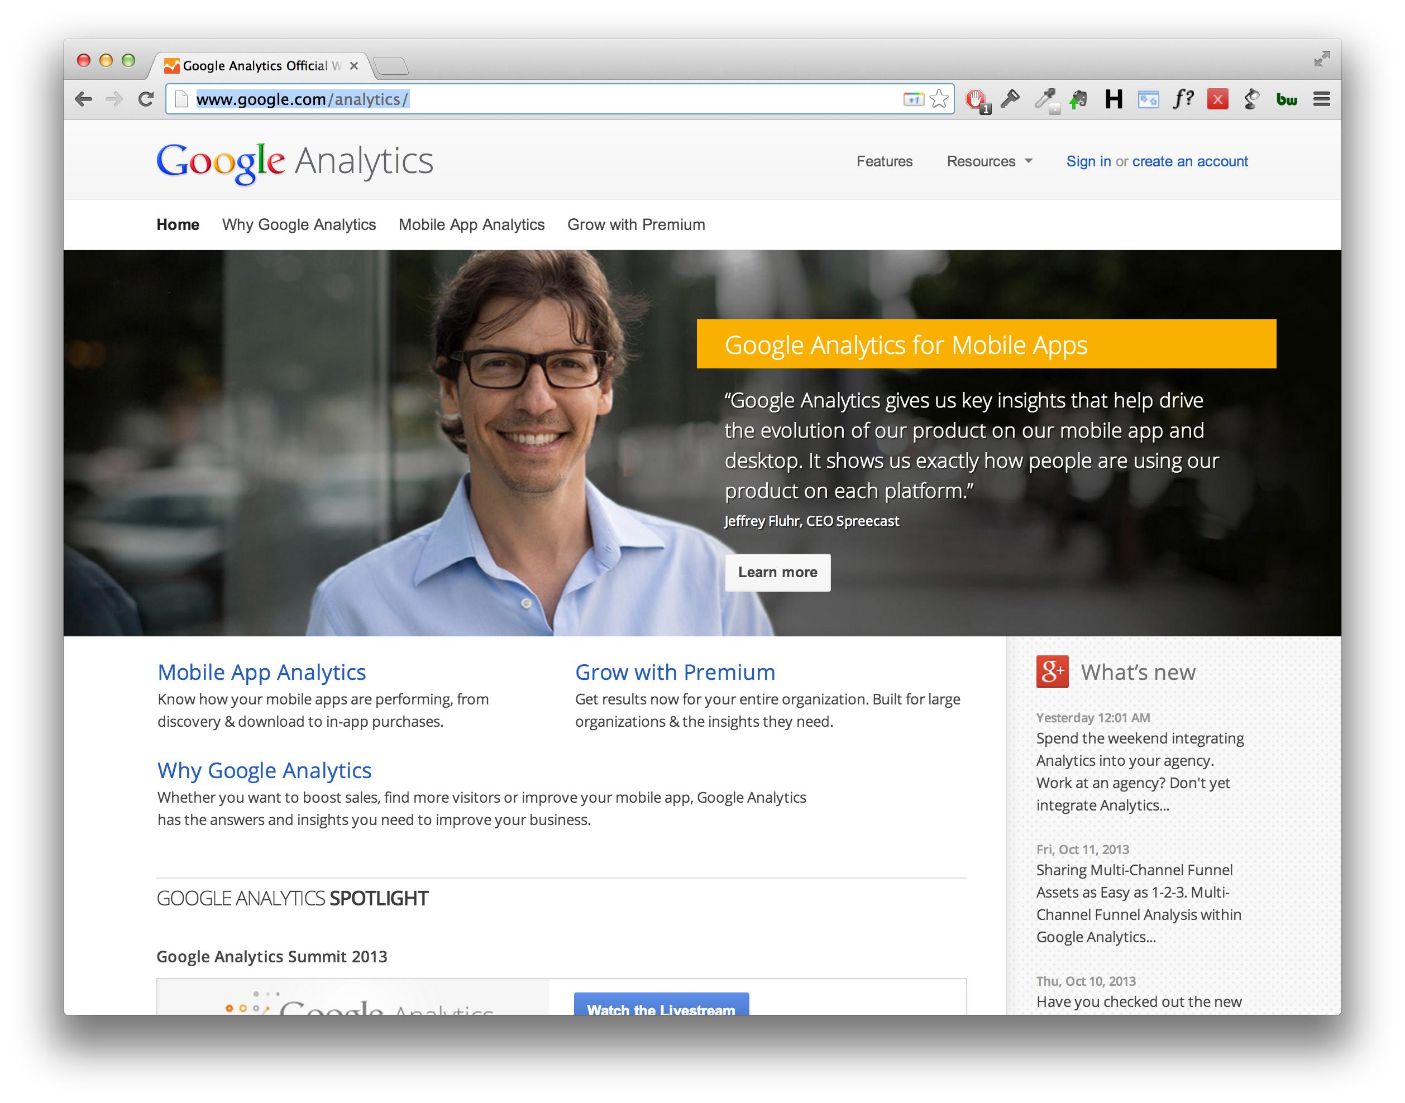Open the key password extension icon
Image resolution: width=1405 pixels, height=1103 pixels.
click(1010, 99)
